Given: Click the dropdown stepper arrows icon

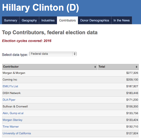Looking at the screenshot, I should pos(74,54).
